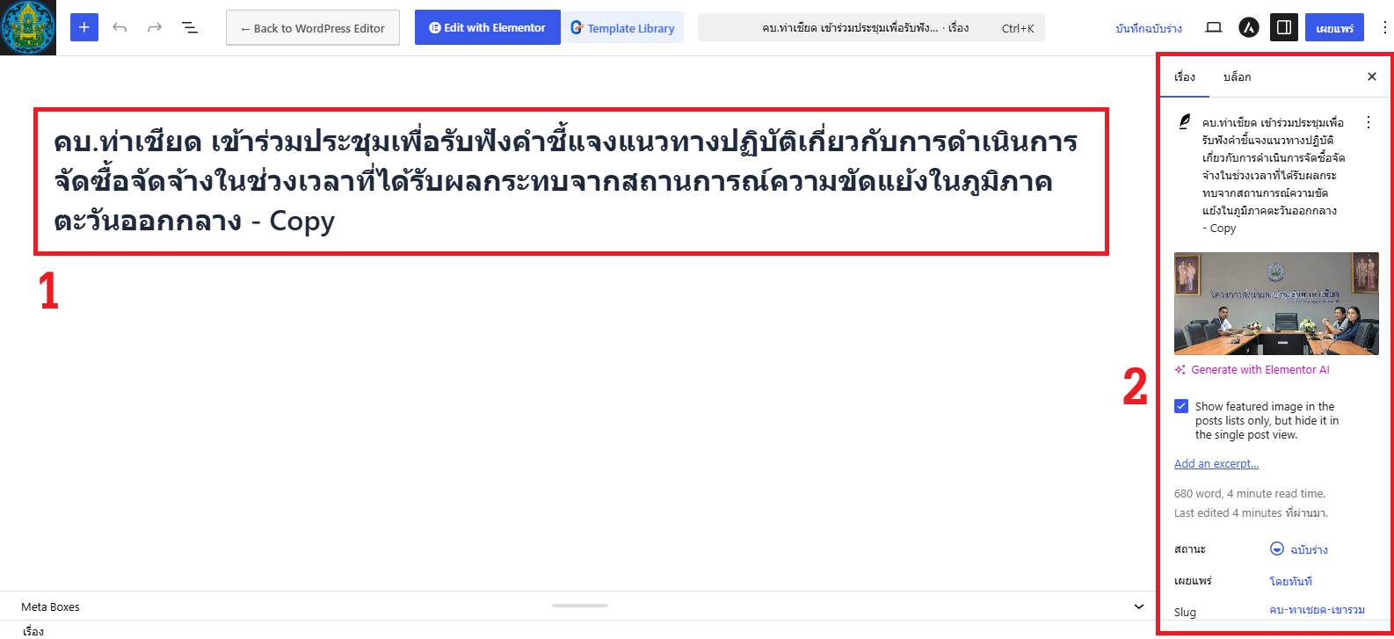
Task: Open the preview device icon
Action: click(x=1214, y=27)
